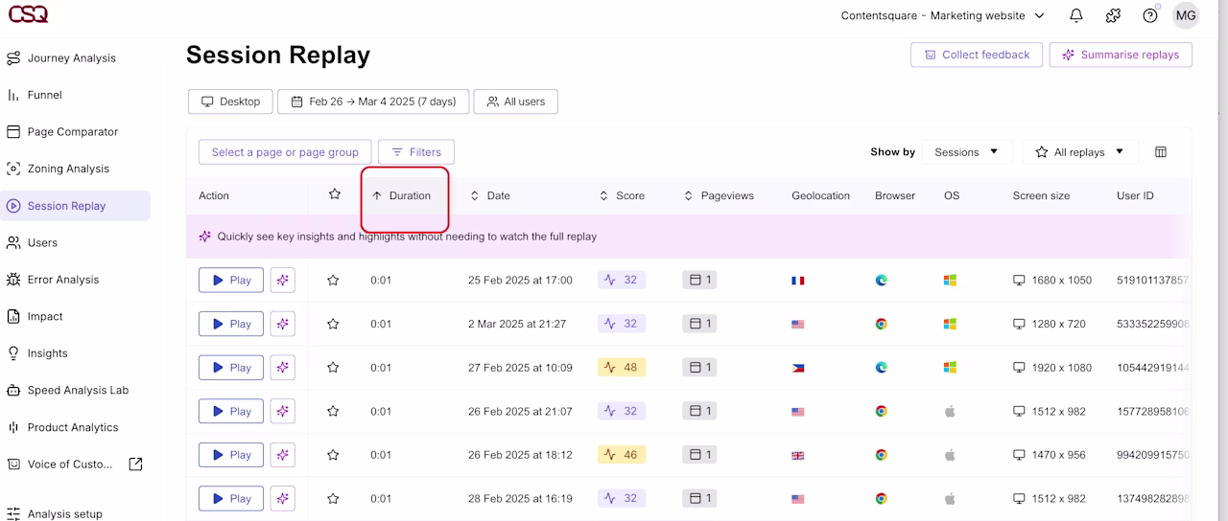The width and height of the screenshot is (1228, 521).
Task: Open the All replays dropdown
Action: 1080,152
